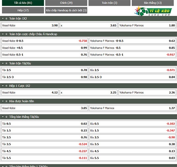Star the Tổng bàn thắng Tài/Xỉu section
The height and width of the screenshot is (167, 177).
point(6,117)
